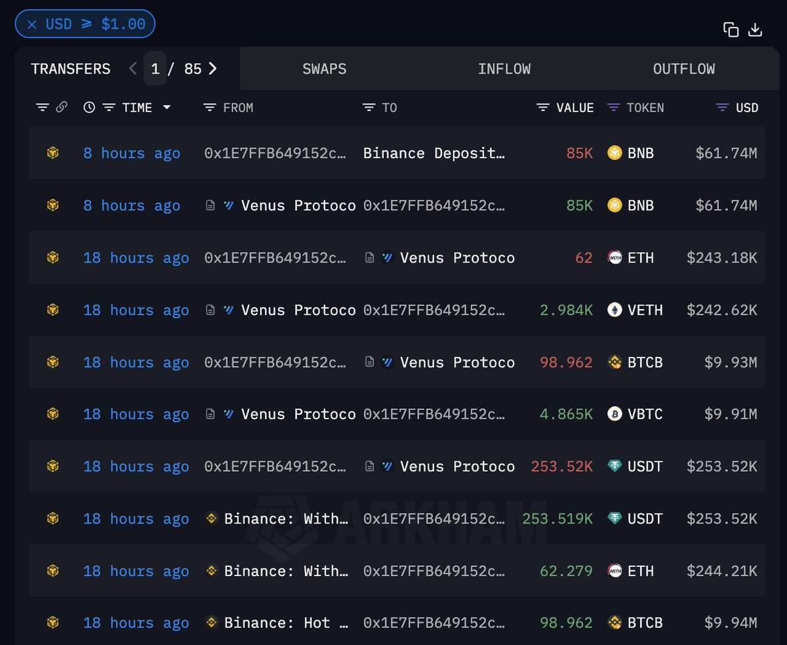Go to the next page of transfers
Screen dimensions: 787x645
click(x=211, y=68)
